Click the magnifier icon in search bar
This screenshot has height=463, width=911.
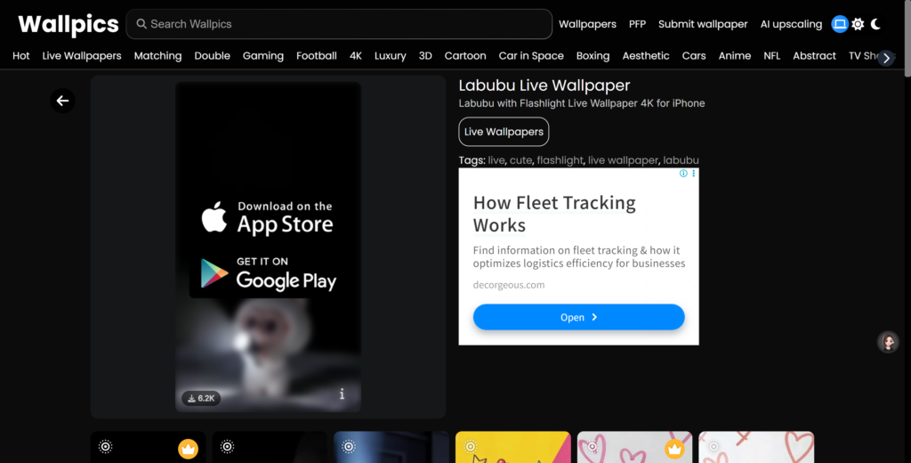point(141,24)
